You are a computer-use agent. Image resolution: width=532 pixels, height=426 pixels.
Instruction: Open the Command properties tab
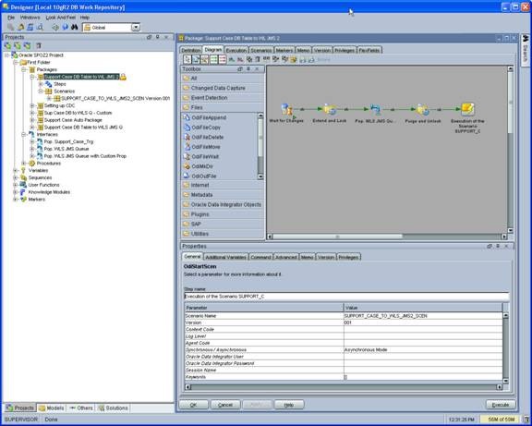(x=260, y=257)
